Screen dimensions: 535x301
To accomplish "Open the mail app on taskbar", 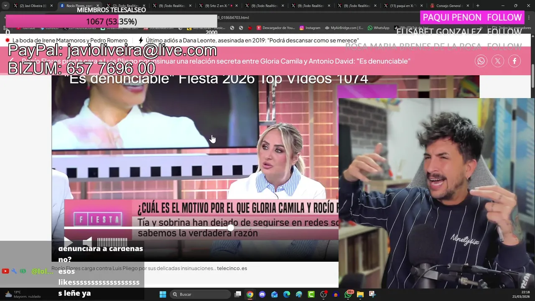I will click(274, 294).
